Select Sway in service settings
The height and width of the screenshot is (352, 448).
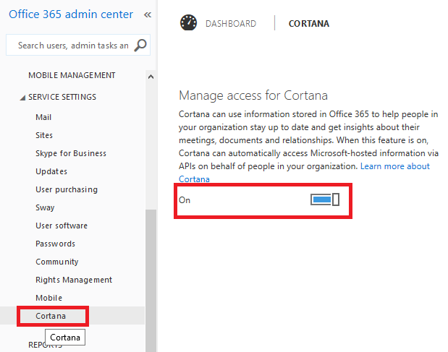[x=45, y=207]
